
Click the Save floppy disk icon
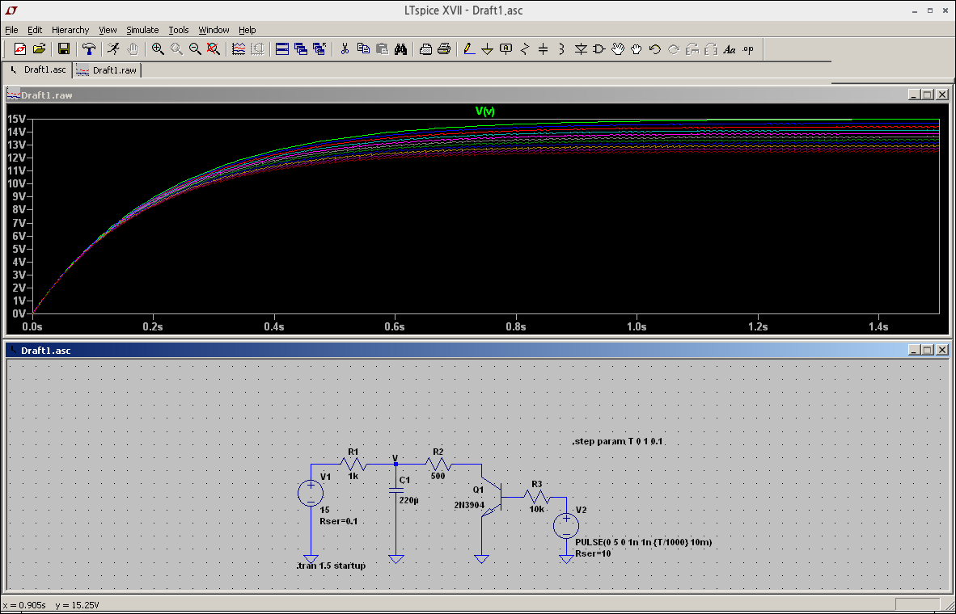coord(64,49)
